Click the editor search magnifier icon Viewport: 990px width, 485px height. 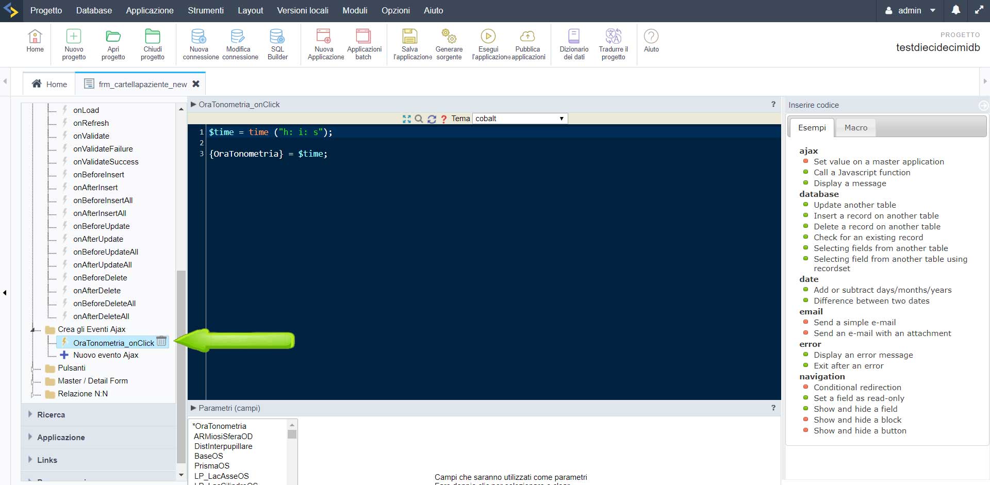(x=419, y=119)
